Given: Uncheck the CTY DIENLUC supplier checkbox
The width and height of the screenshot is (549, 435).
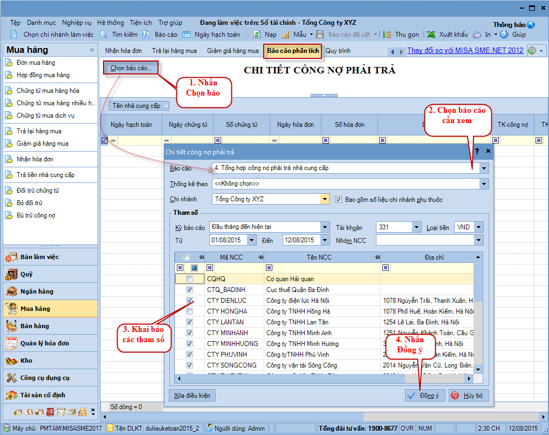Looking at the screenshot, I should click(189, 301).
